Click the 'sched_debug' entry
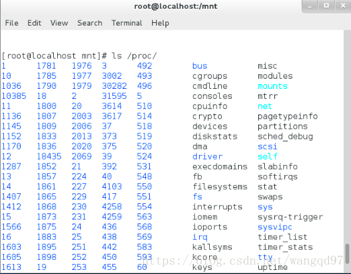Viewport: 351px width, 274px height. point(285,137)
